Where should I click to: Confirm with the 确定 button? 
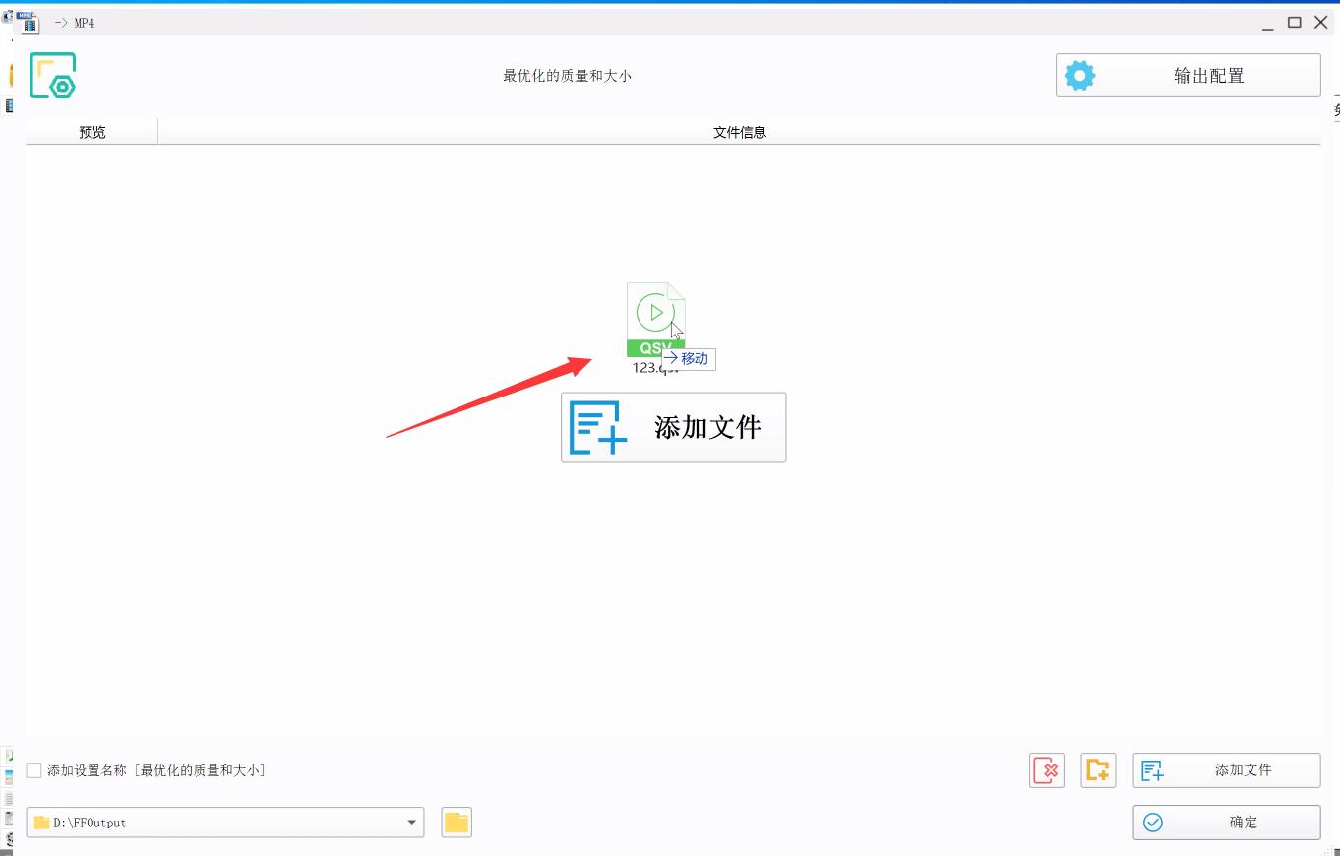1226,823
